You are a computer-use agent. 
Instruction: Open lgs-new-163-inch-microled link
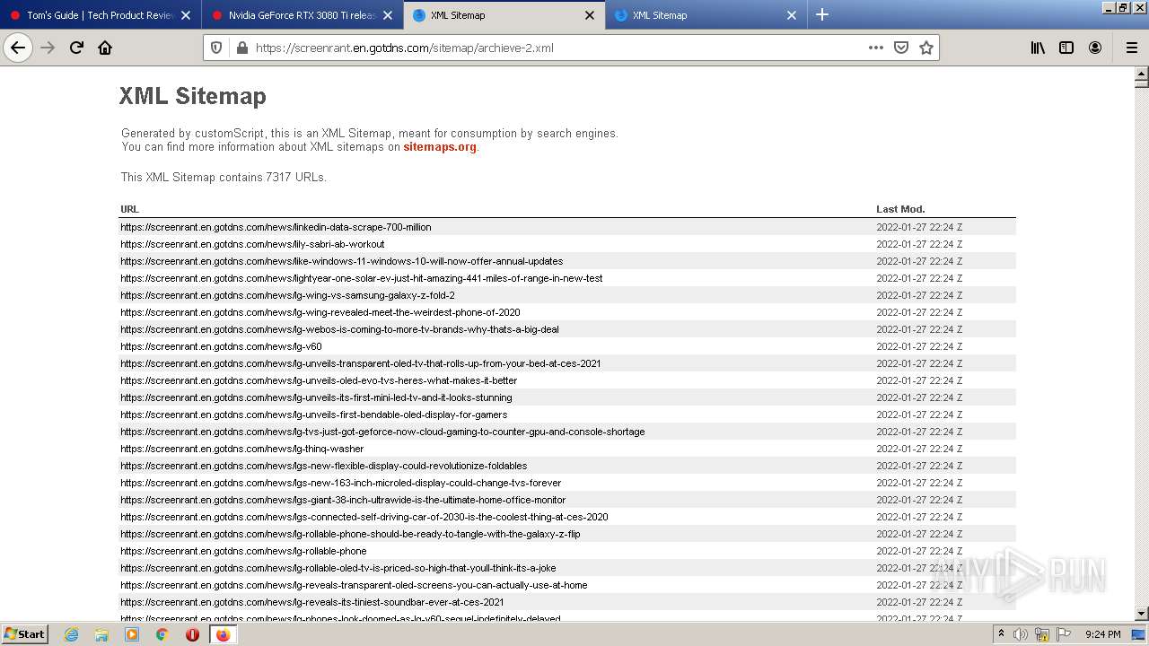click(341, 483)
